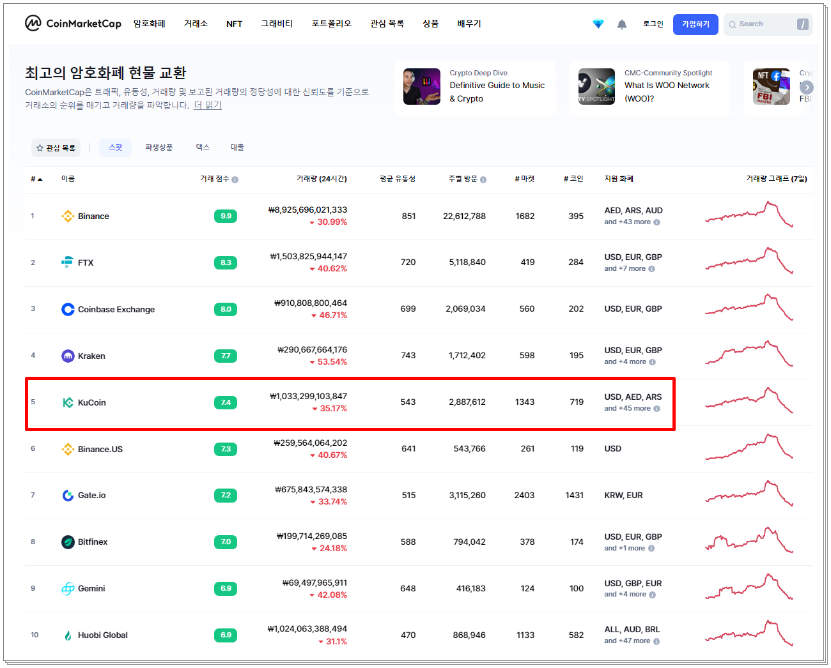Open the notifications bell
Viewport: 831px width, 668px height.
tap(622, 24)
